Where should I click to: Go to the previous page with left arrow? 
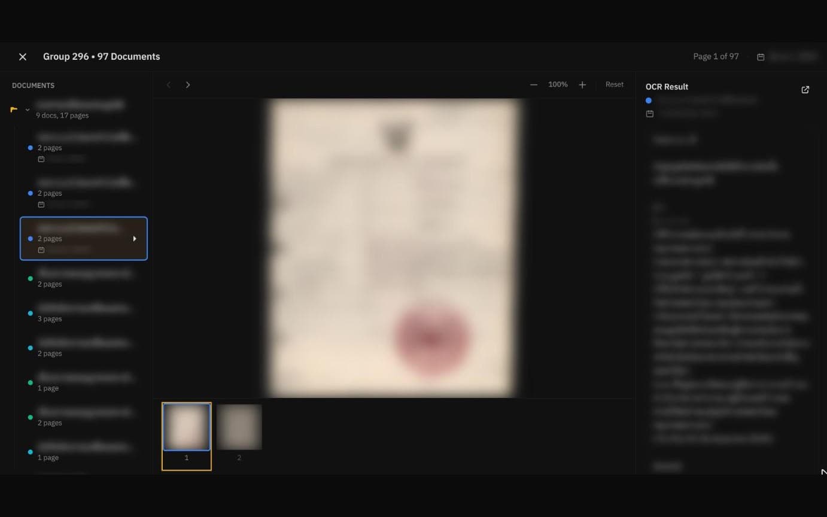point(169,85)
